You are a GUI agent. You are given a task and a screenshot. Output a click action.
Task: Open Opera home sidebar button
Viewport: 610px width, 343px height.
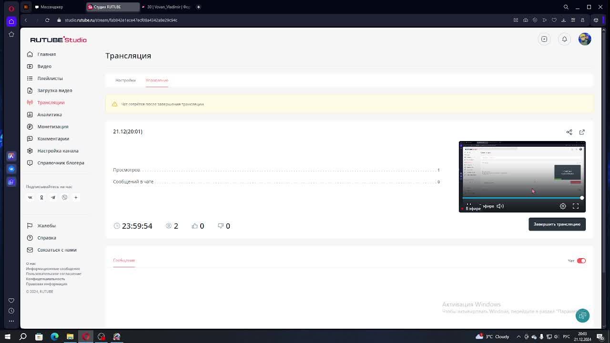[x=11, y=21]
